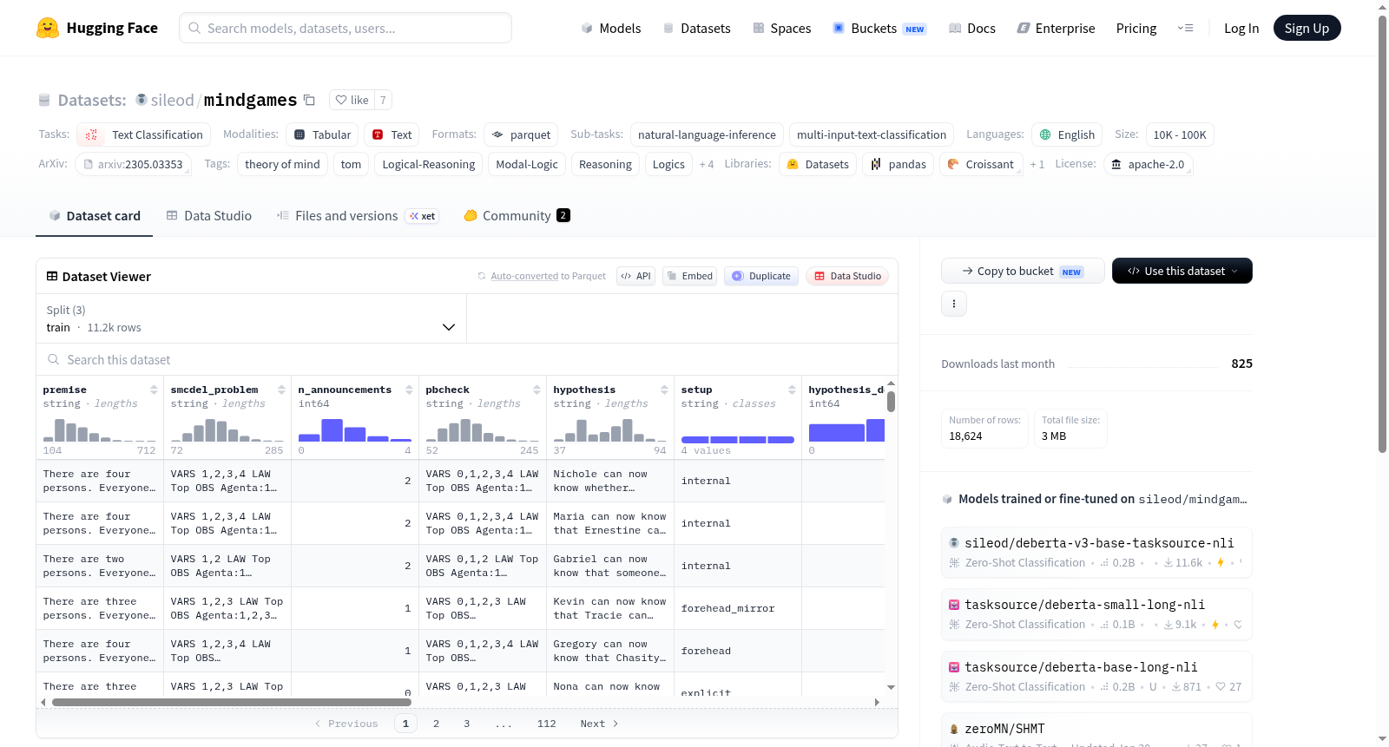Expand the +1 more libraries

point(1037,164)
